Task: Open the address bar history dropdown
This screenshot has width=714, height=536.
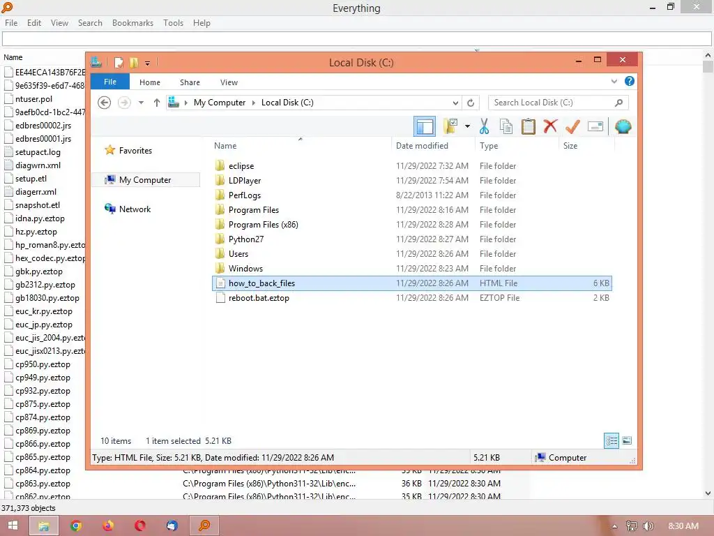Action: click(455, 103)
